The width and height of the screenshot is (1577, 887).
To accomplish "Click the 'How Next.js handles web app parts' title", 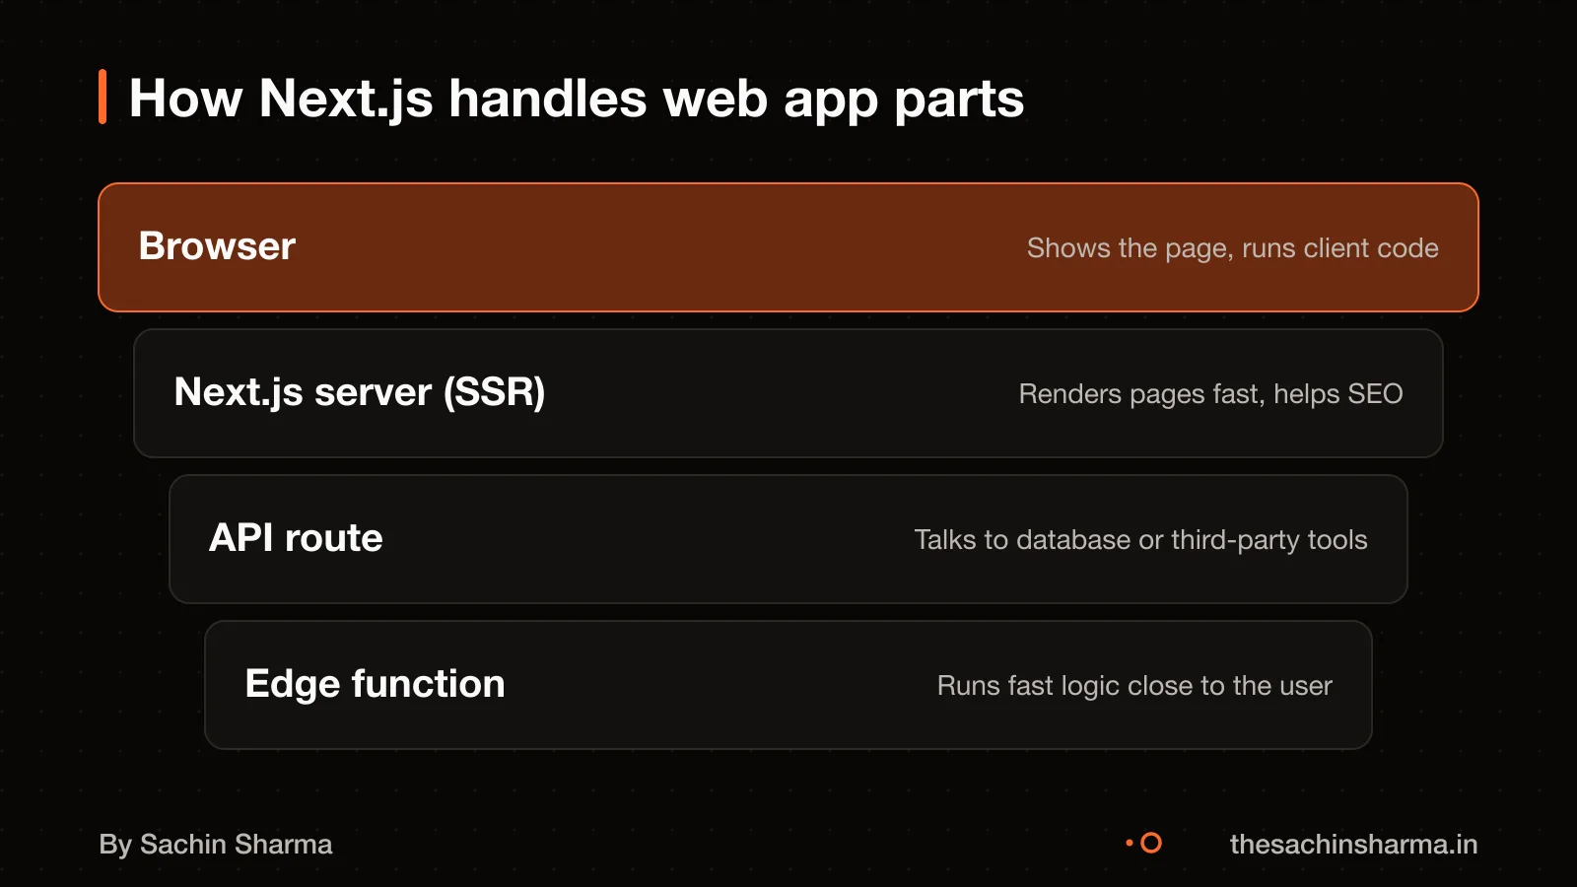I will coord(577,99).
